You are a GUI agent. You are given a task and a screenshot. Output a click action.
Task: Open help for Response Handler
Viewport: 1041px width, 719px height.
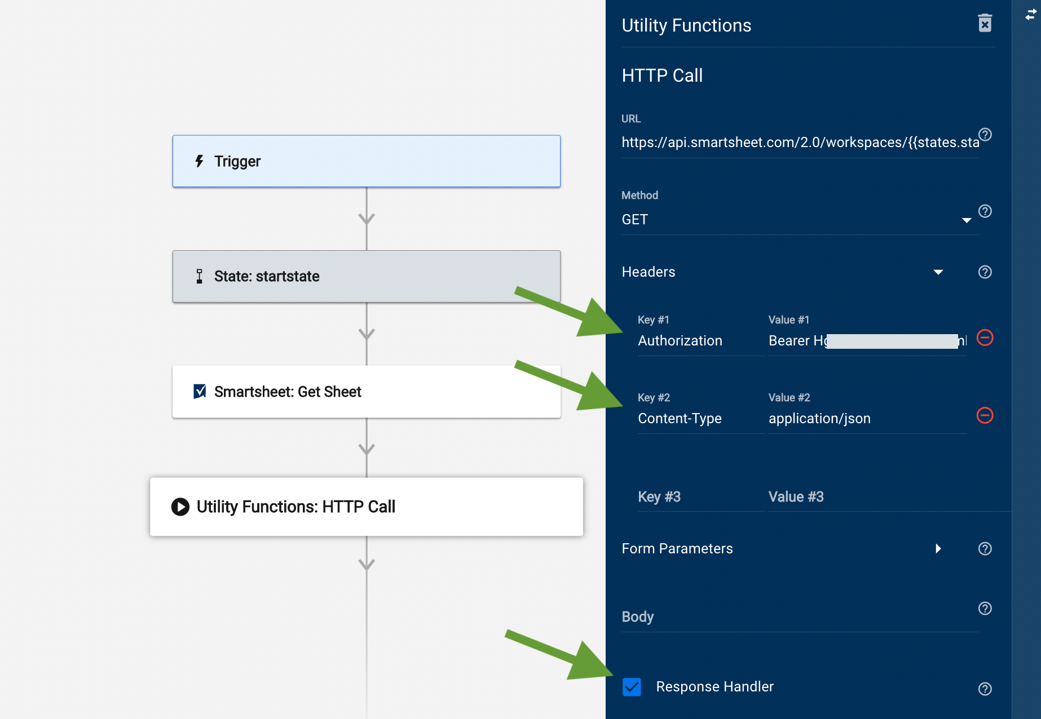pyautogui.click(x=985, y=689)
